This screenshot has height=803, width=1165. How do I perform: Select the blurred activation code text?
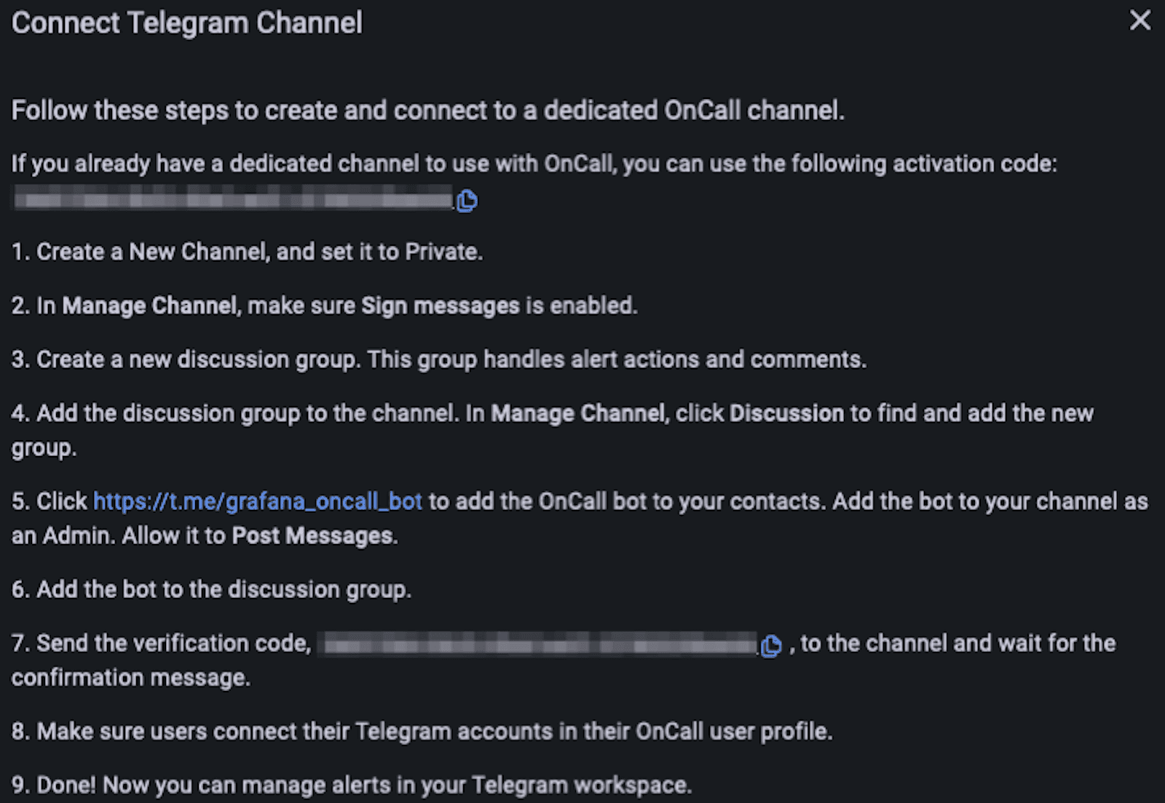(x=229, y=199)
